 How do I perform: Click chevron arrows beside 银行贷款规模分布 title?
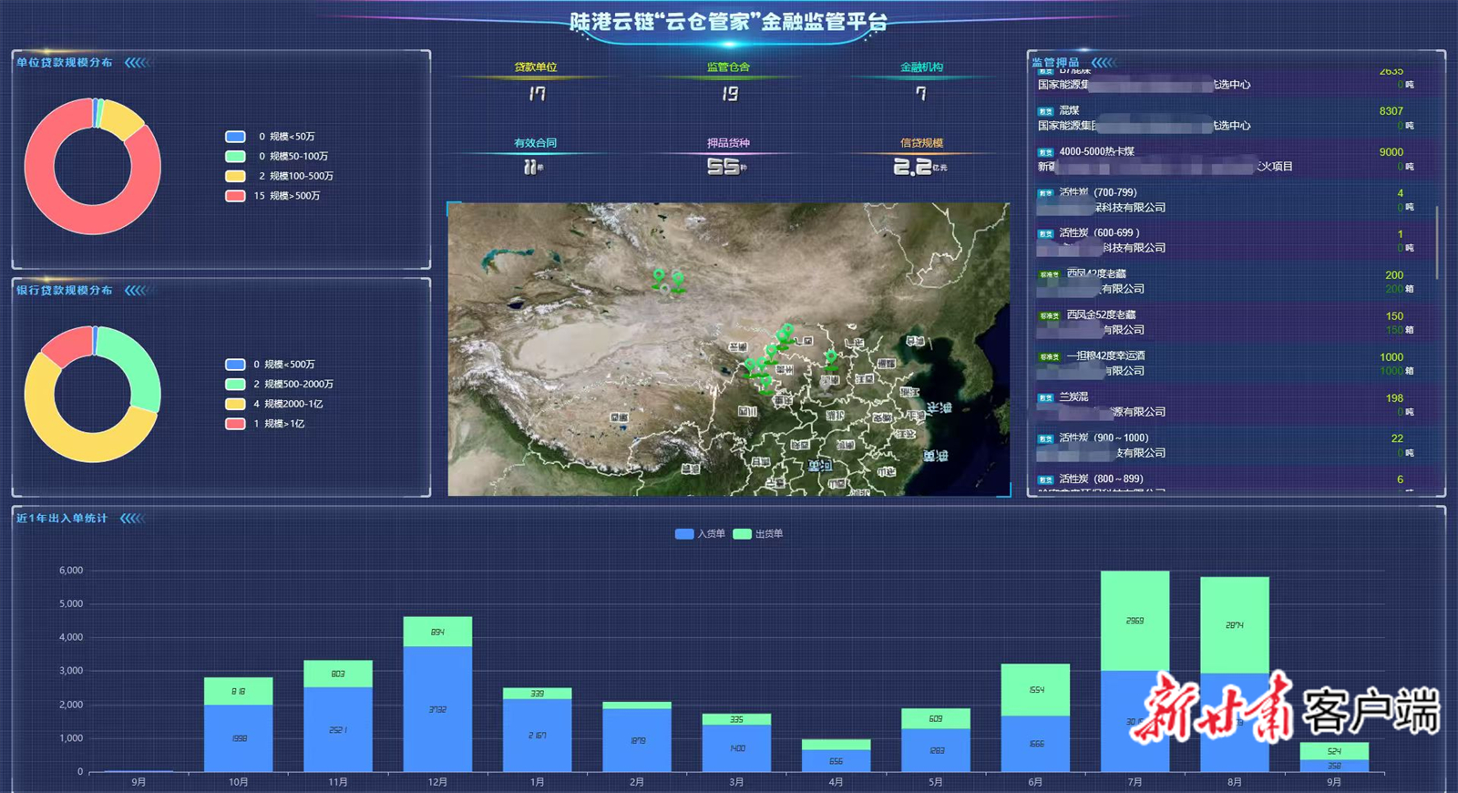point(138,291)
